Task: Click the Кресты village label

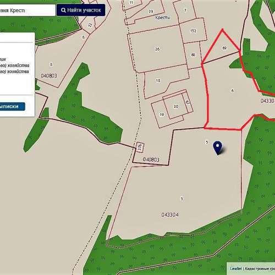Action: tap(162, 18)
